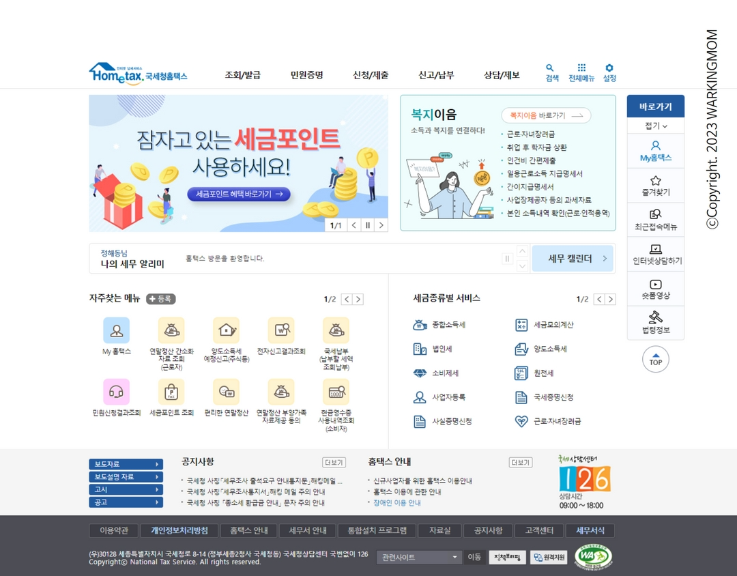This screenshot has width=737, height=576.
Task: Open 전자신고결과조회 icon
Action: [x=282, y=330]
